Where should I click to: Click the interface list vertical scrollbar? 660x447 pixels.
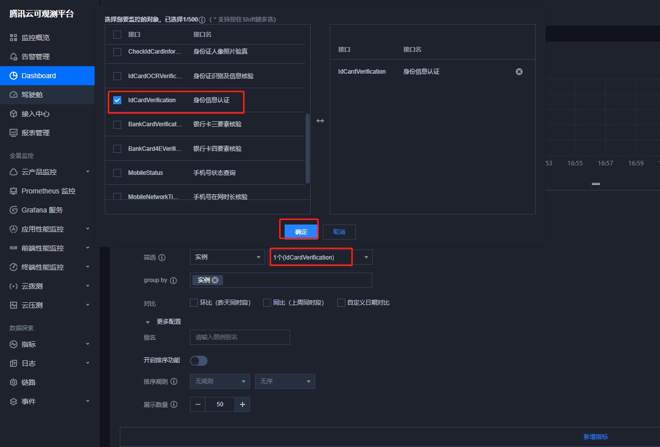(x=308, y=149)
